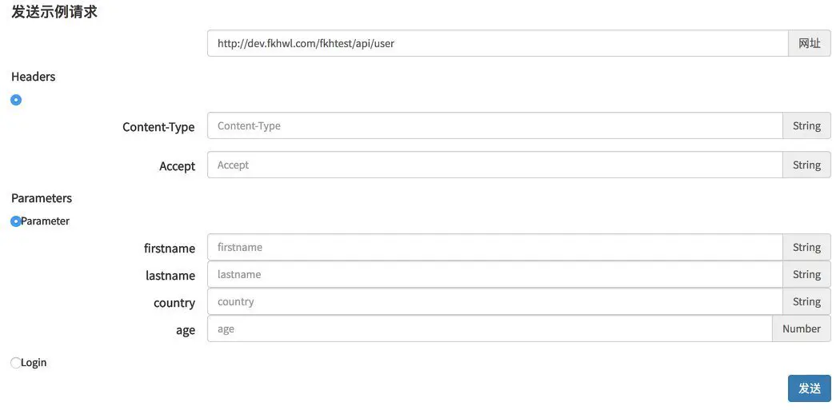The width and height of the screenshot is (840, 410).
Task: Click the 发送 send button
Action: [x=809, y=388]
